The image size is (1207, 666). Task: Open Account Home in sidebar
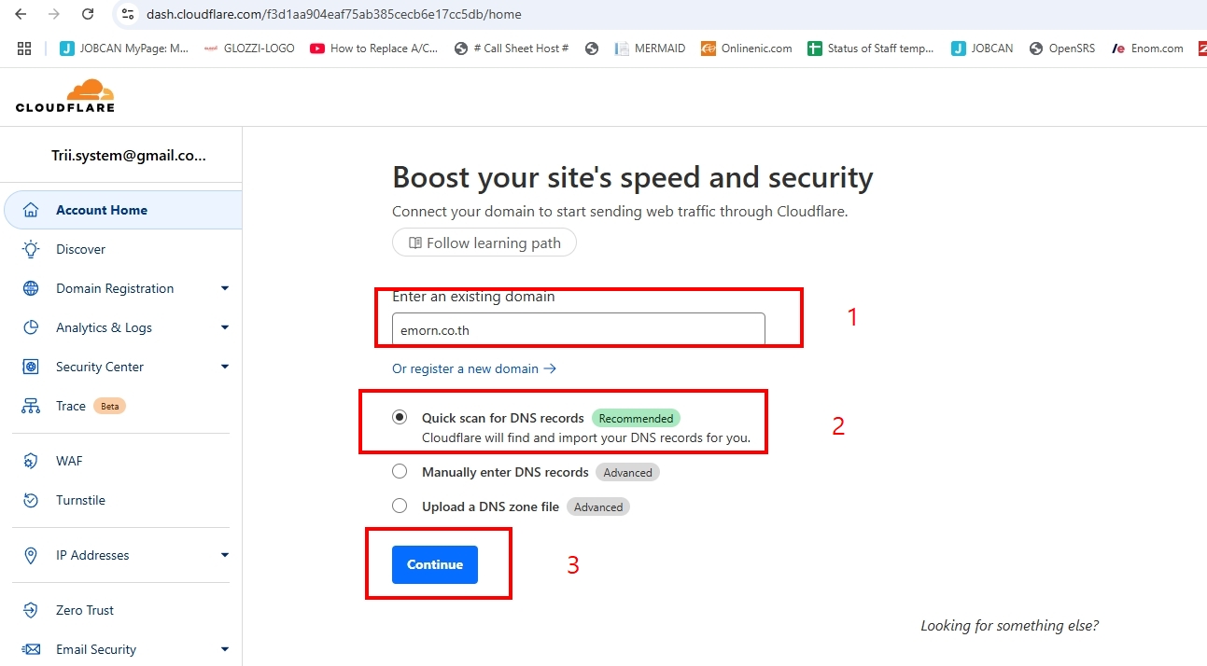click(x=123, y=210)
